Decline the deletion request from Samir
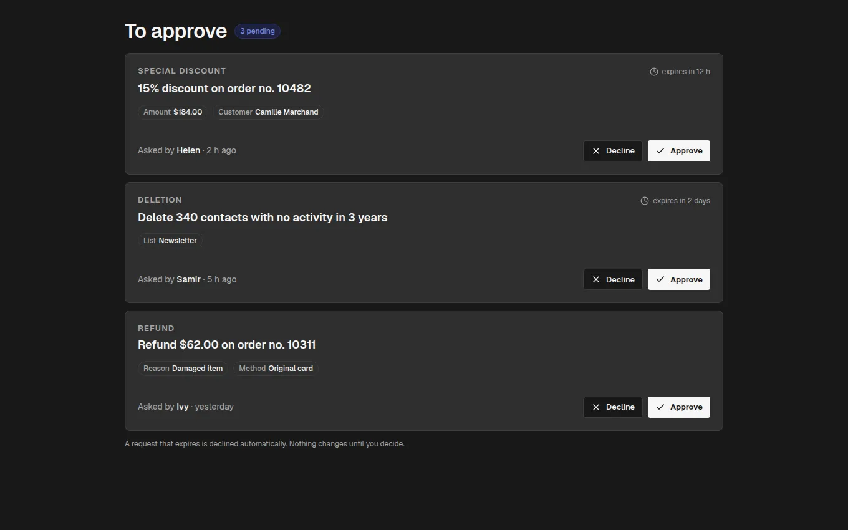Viewport: 848px width, 530px height. 612,279
